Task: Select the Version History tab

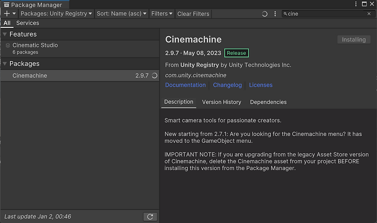Action: point(221,102)
